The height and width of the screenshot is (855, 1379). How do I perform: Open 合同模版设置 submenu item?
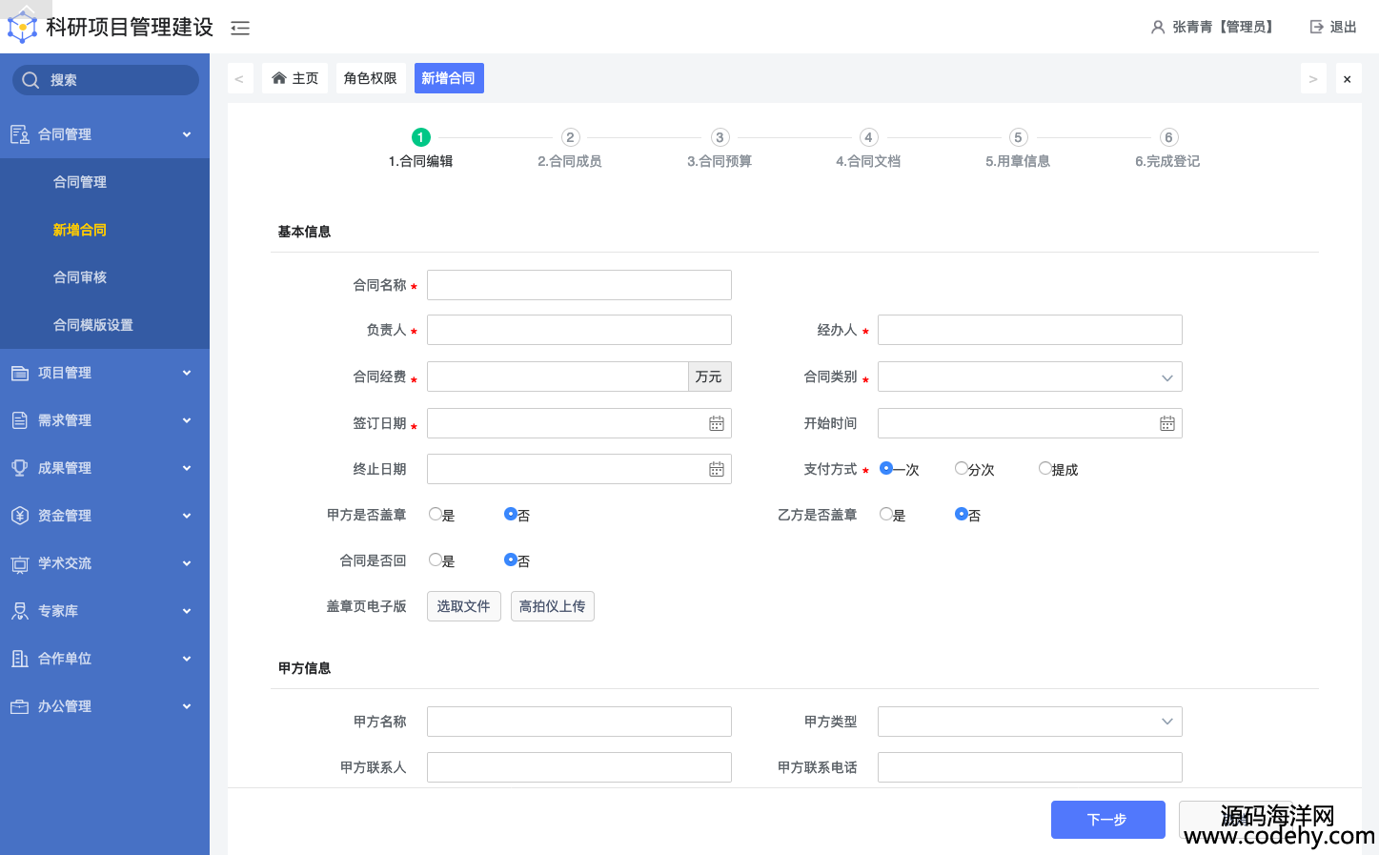point(105,325)
